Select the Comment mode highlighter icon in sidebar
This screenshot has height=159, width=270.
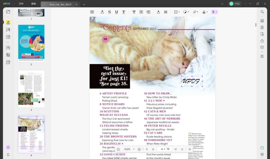click(8, 23)
